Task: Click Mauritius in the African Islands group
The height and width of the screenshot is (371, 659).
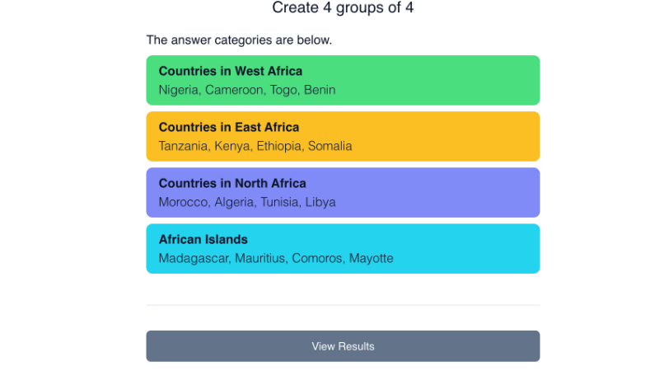Action: 260,258
